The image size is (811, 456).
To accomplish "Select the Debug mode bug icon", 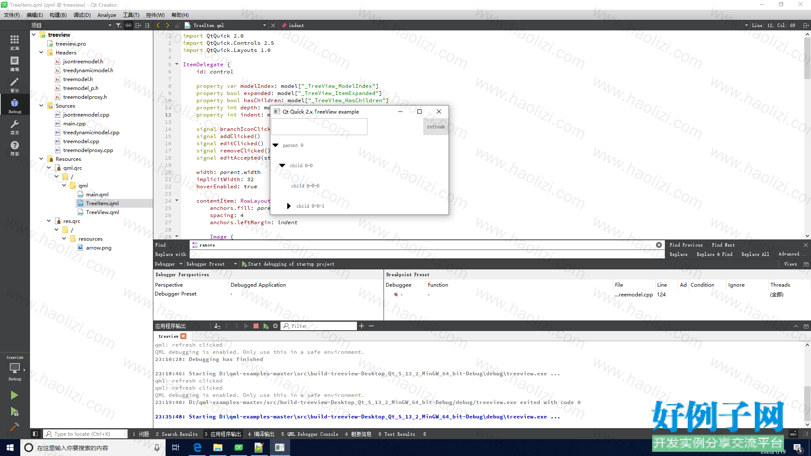I will 15,105.
